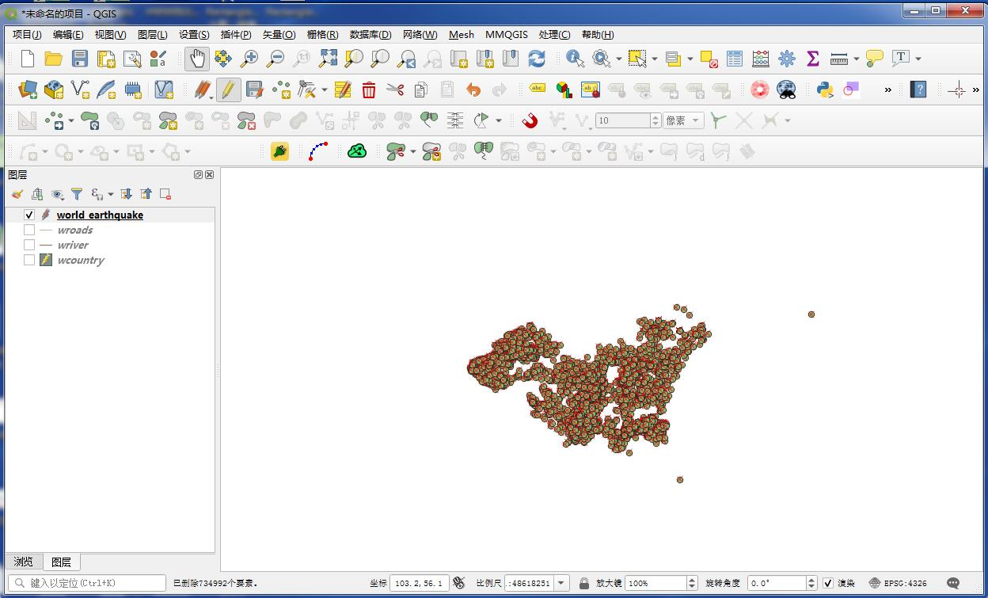Open the MMQGIS menu
Viewport: 988px width, 598px height.
tap(507, 34)
